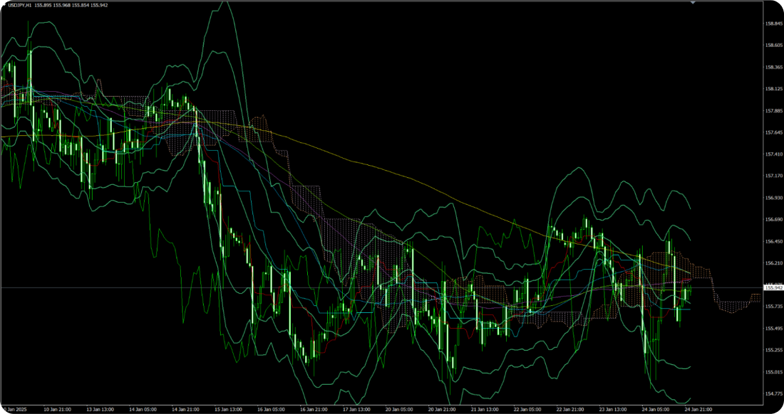Click the 16 Jan 05:00 time label
This screenshot has width=784, height=414.
tap(271, 410)
